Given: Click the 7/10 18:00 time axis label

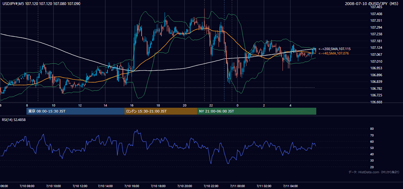Looking at the screenshot, I should (x=159, y=186).
